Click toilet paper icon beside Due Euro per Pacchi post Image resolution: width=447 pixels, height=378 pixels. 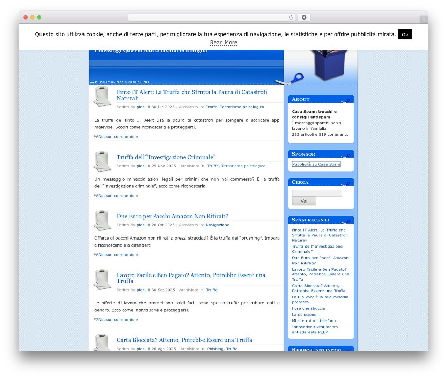click(102, 220)
